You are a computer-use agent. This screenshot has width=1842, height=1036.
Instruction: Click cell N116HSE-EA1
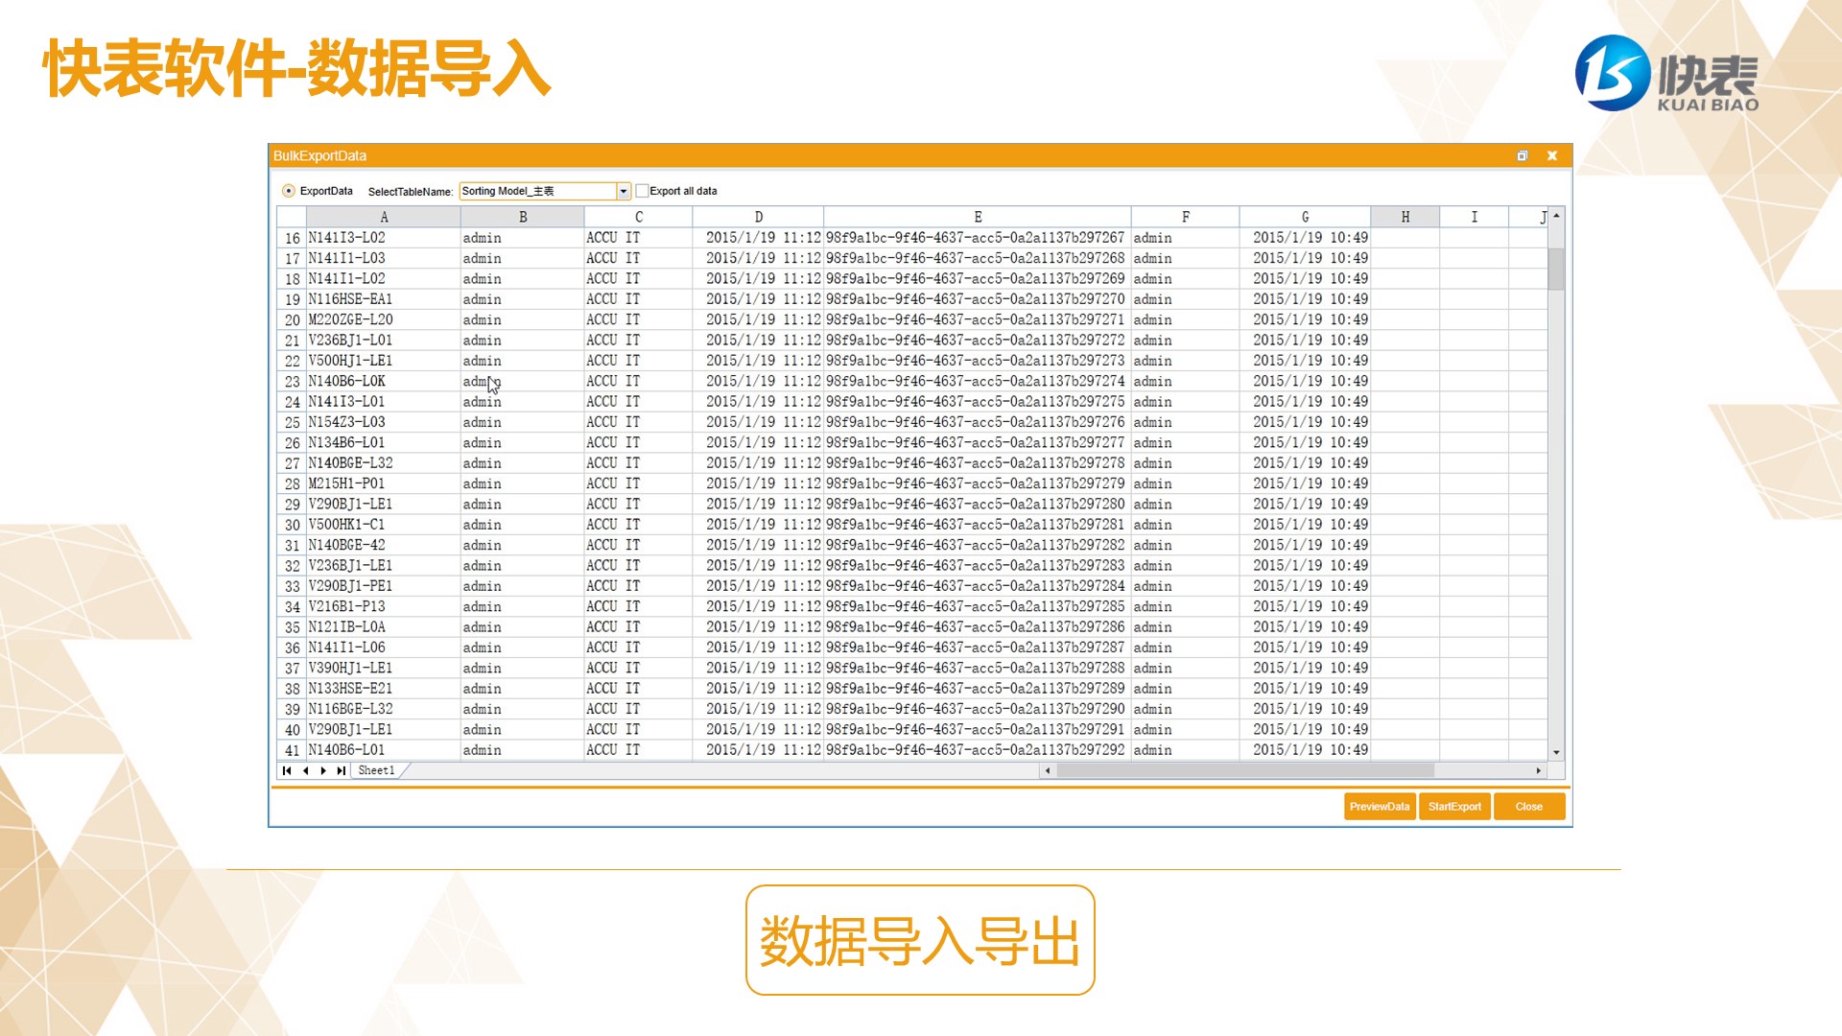[x=384, y=299]
